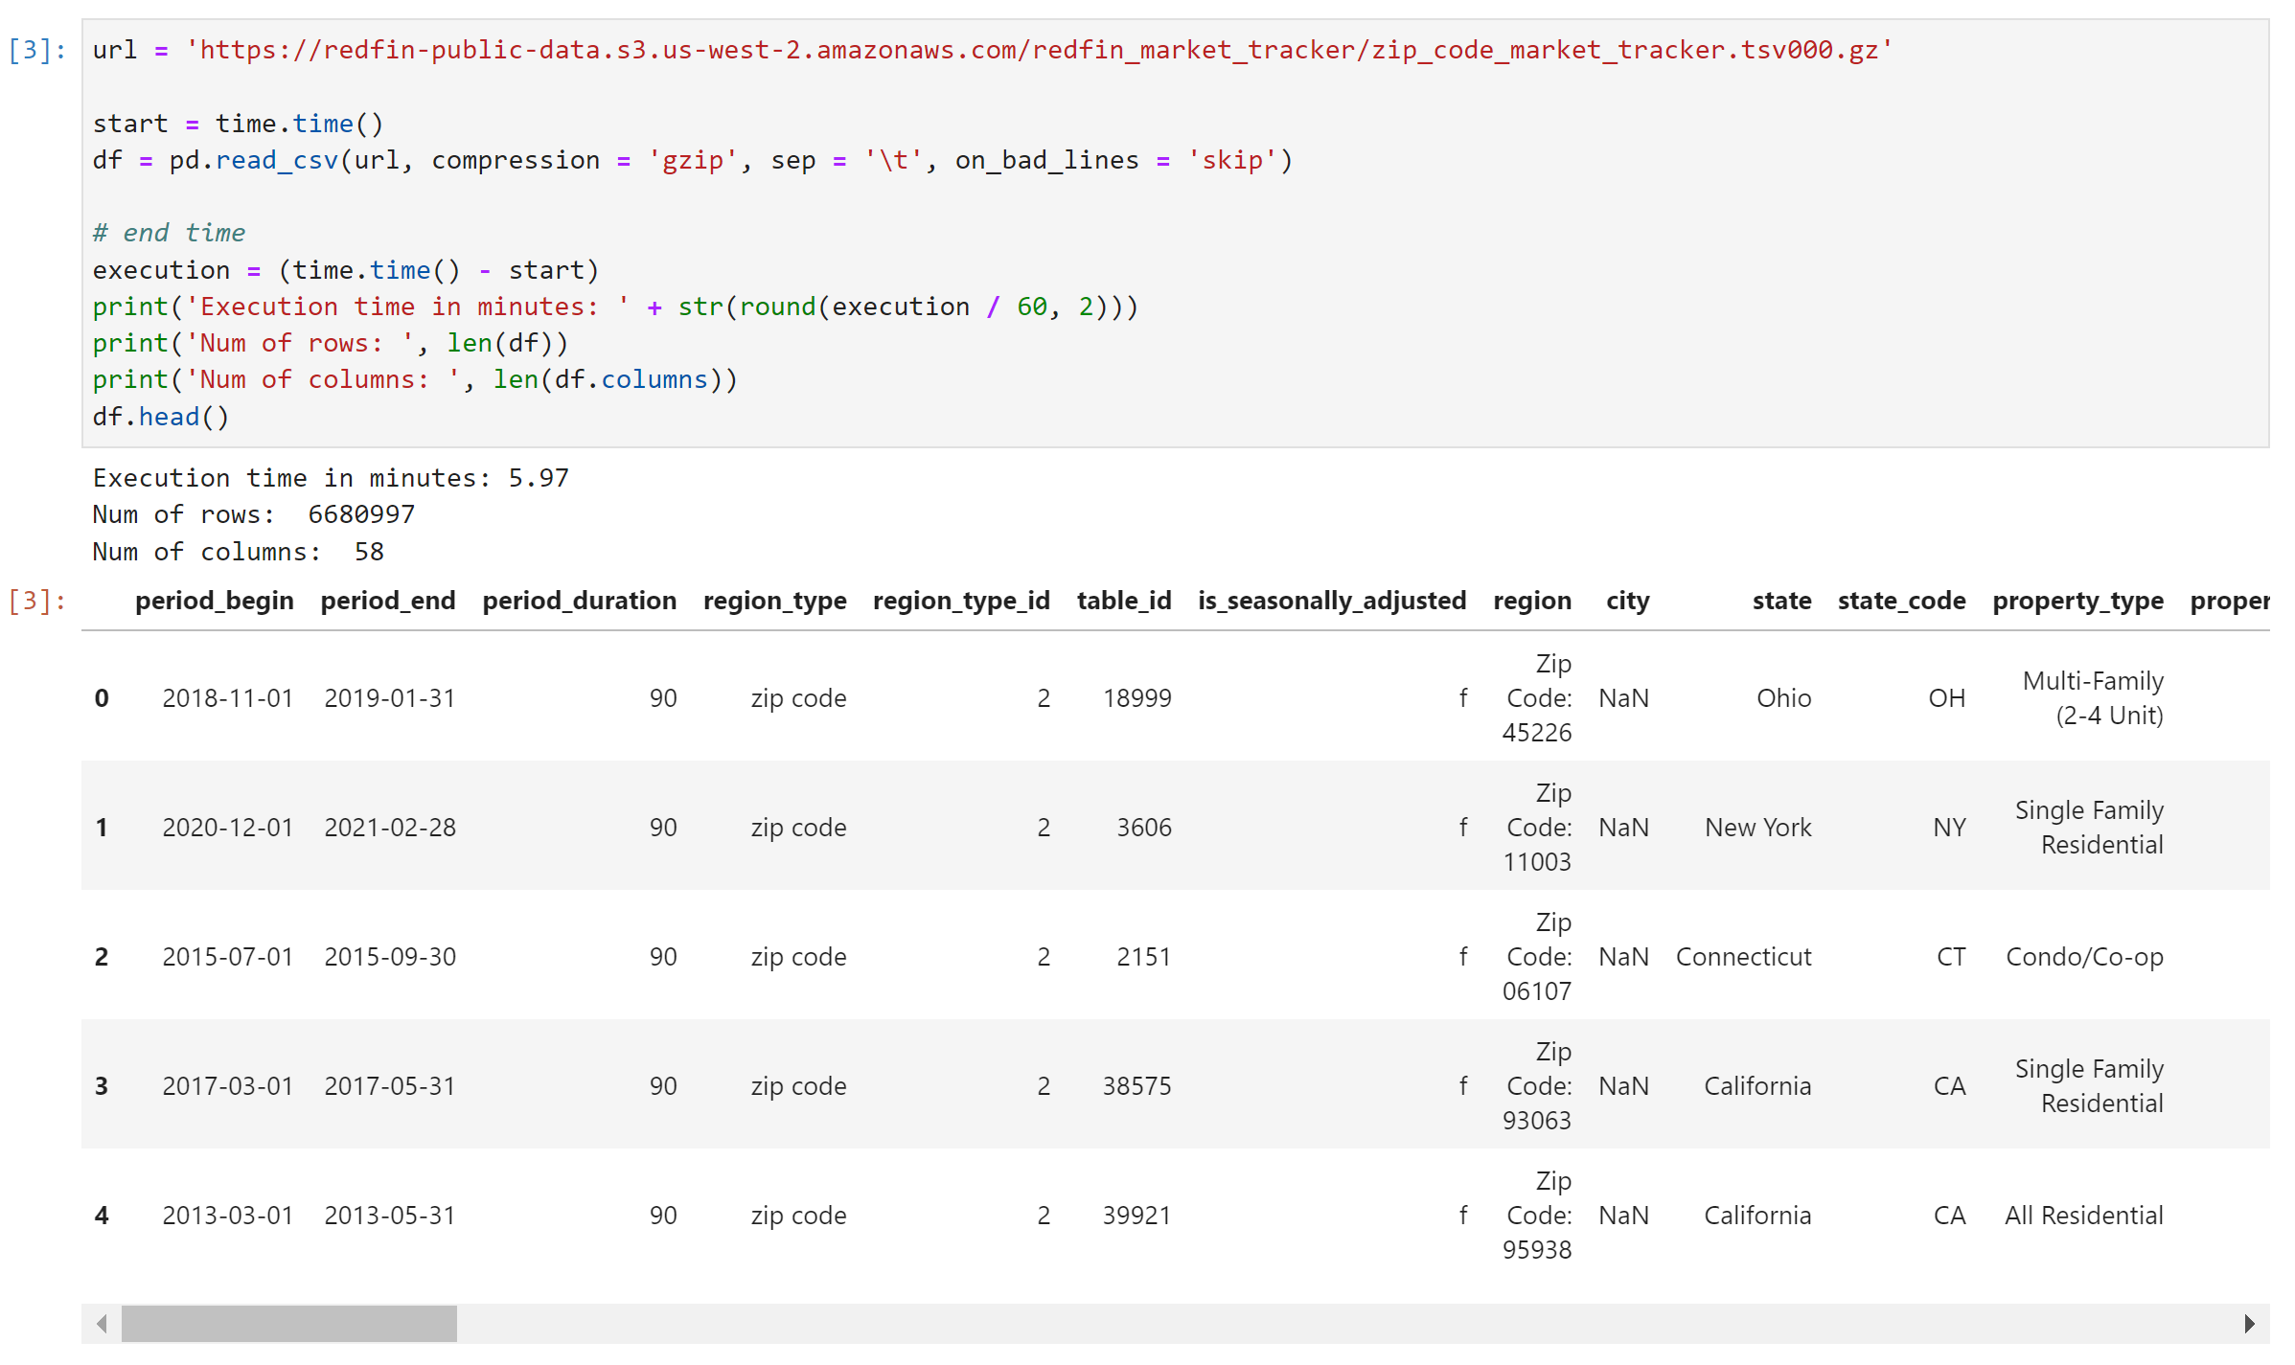Click the output prompt [3] label
Image resolution: width=2295 pixels, height=1365 pixels.
point(37,601)
